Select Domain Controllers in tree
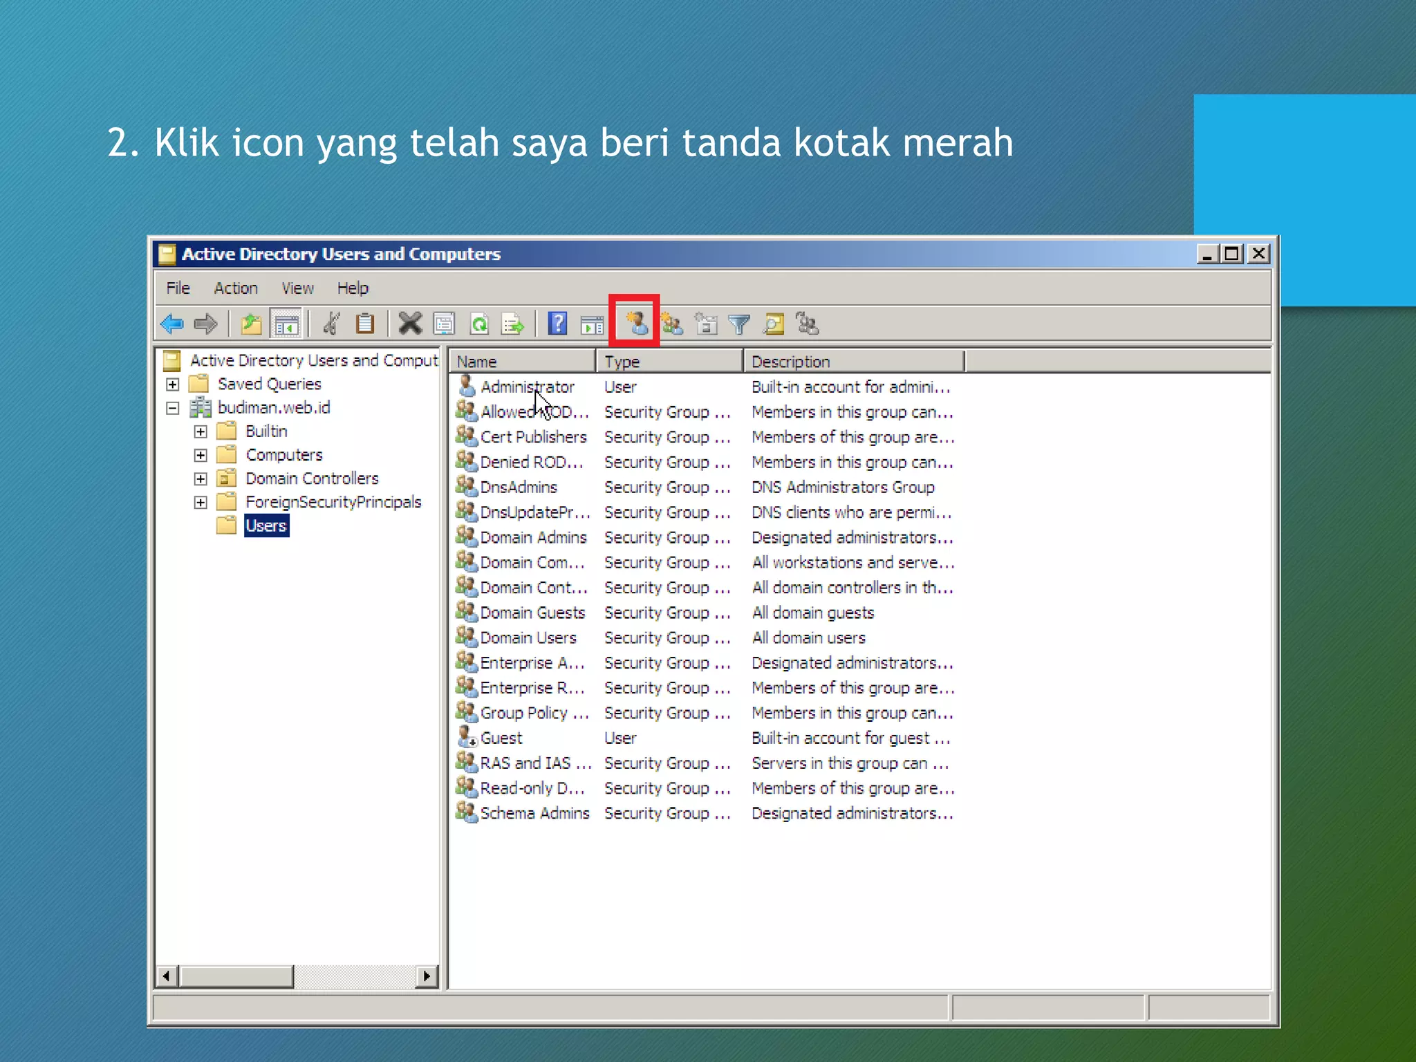Viewport: 1416px width, 1062px height. 312,478
